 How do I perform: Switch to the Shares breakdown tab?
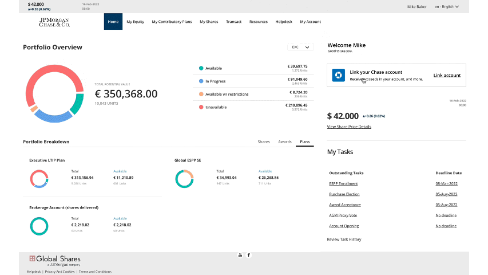point(264,142)
